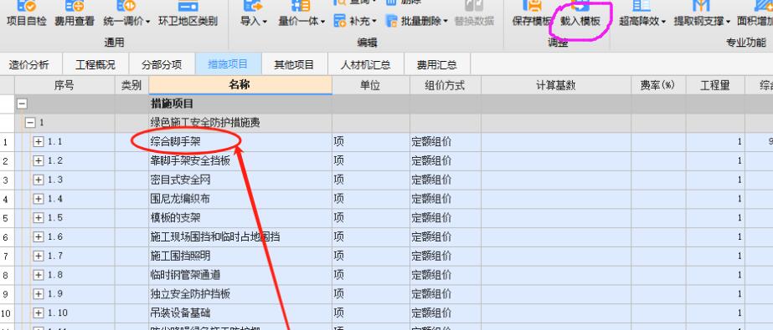This screenshot has width=773, height=330.
Task: Click the 工程量 column header
Action: [715, 85]
